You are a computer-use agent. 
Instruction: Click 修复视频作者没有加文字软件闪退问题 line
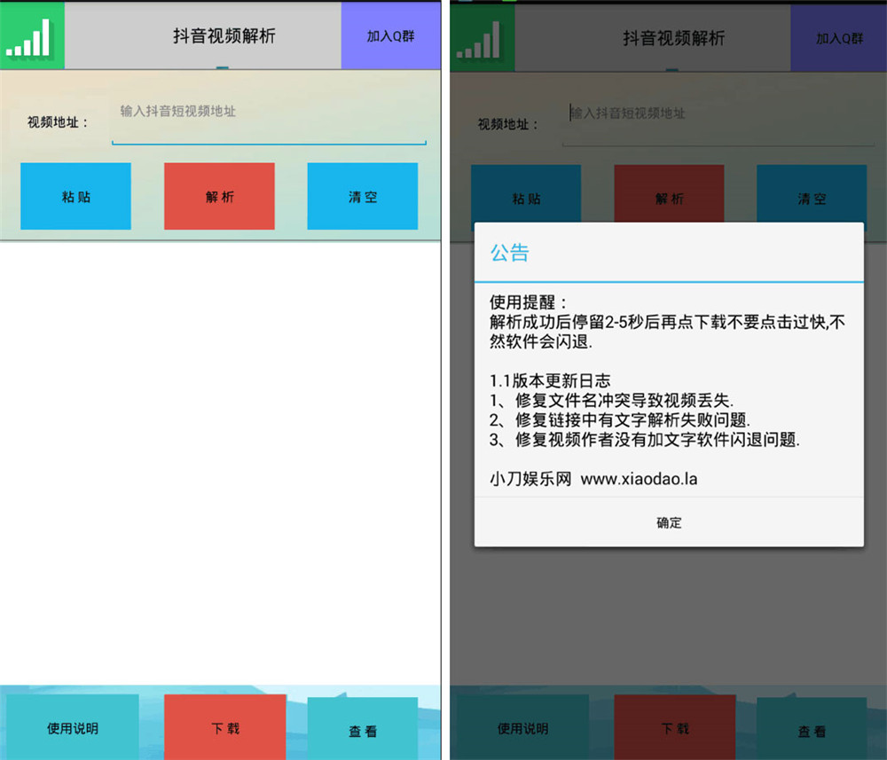[x=645, y=439]
